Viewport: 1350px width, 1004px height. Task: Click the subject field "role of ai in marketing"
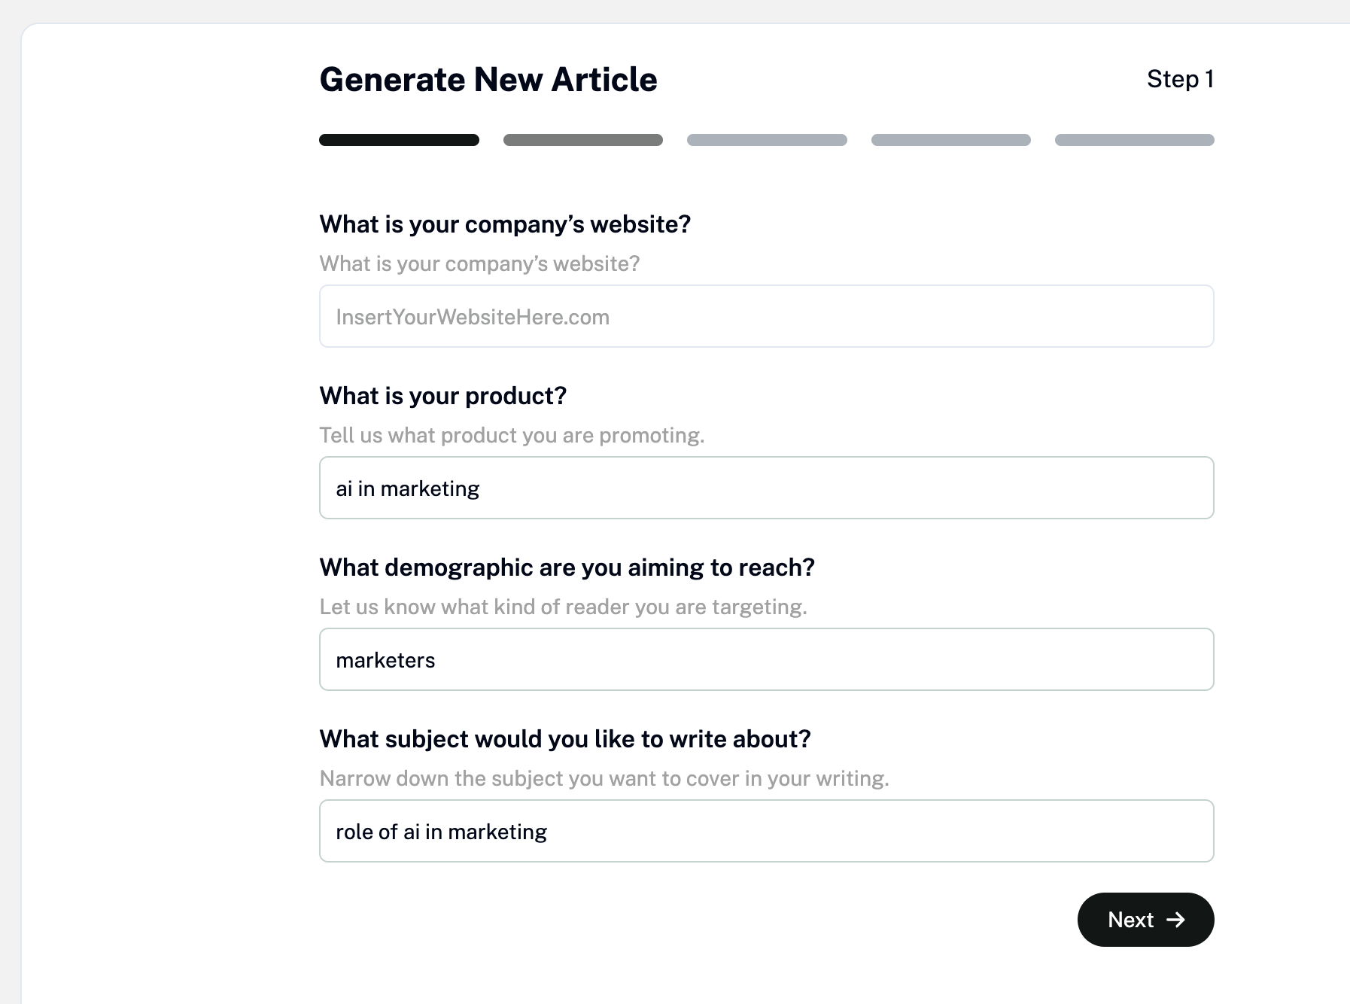pos(766,832)
